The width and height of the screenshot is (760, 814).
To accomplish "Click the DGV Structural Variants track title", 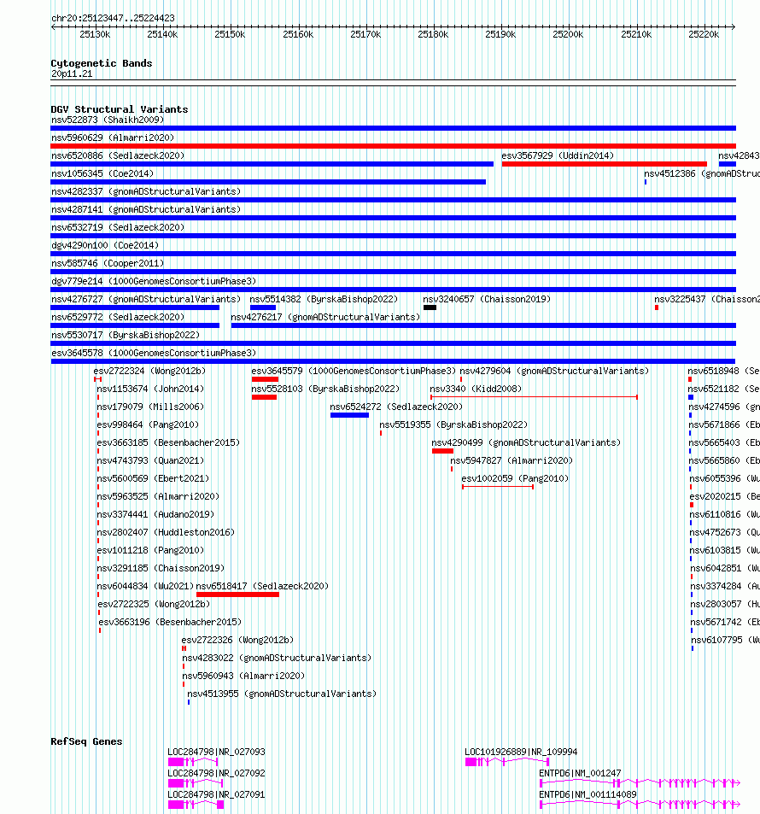I will 120,109.
